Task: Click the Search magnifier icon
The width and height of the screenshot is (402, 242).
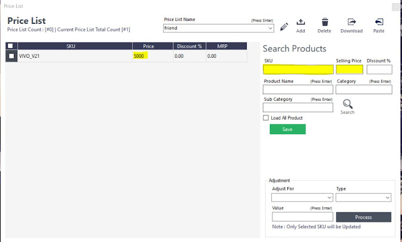Action: point(348,104)
